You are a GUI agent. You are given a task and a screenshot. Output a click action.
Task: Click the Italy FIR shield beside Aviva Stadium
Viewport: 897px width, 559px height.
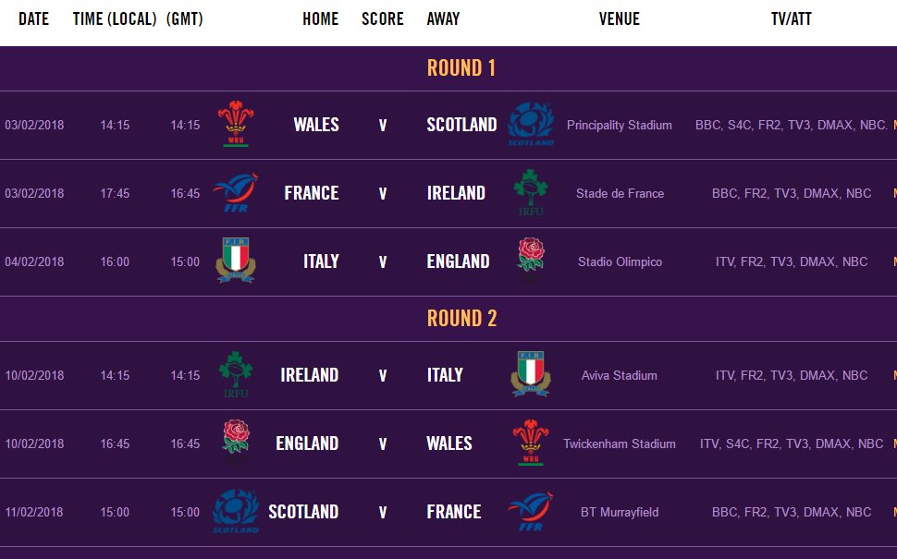coord(531,374)
